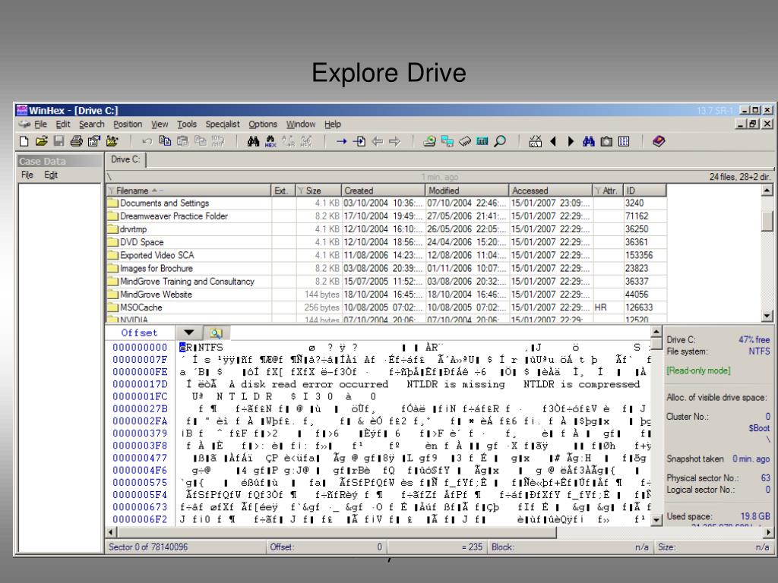
Task: Open the Search menu
Action: tap(92, 124)
